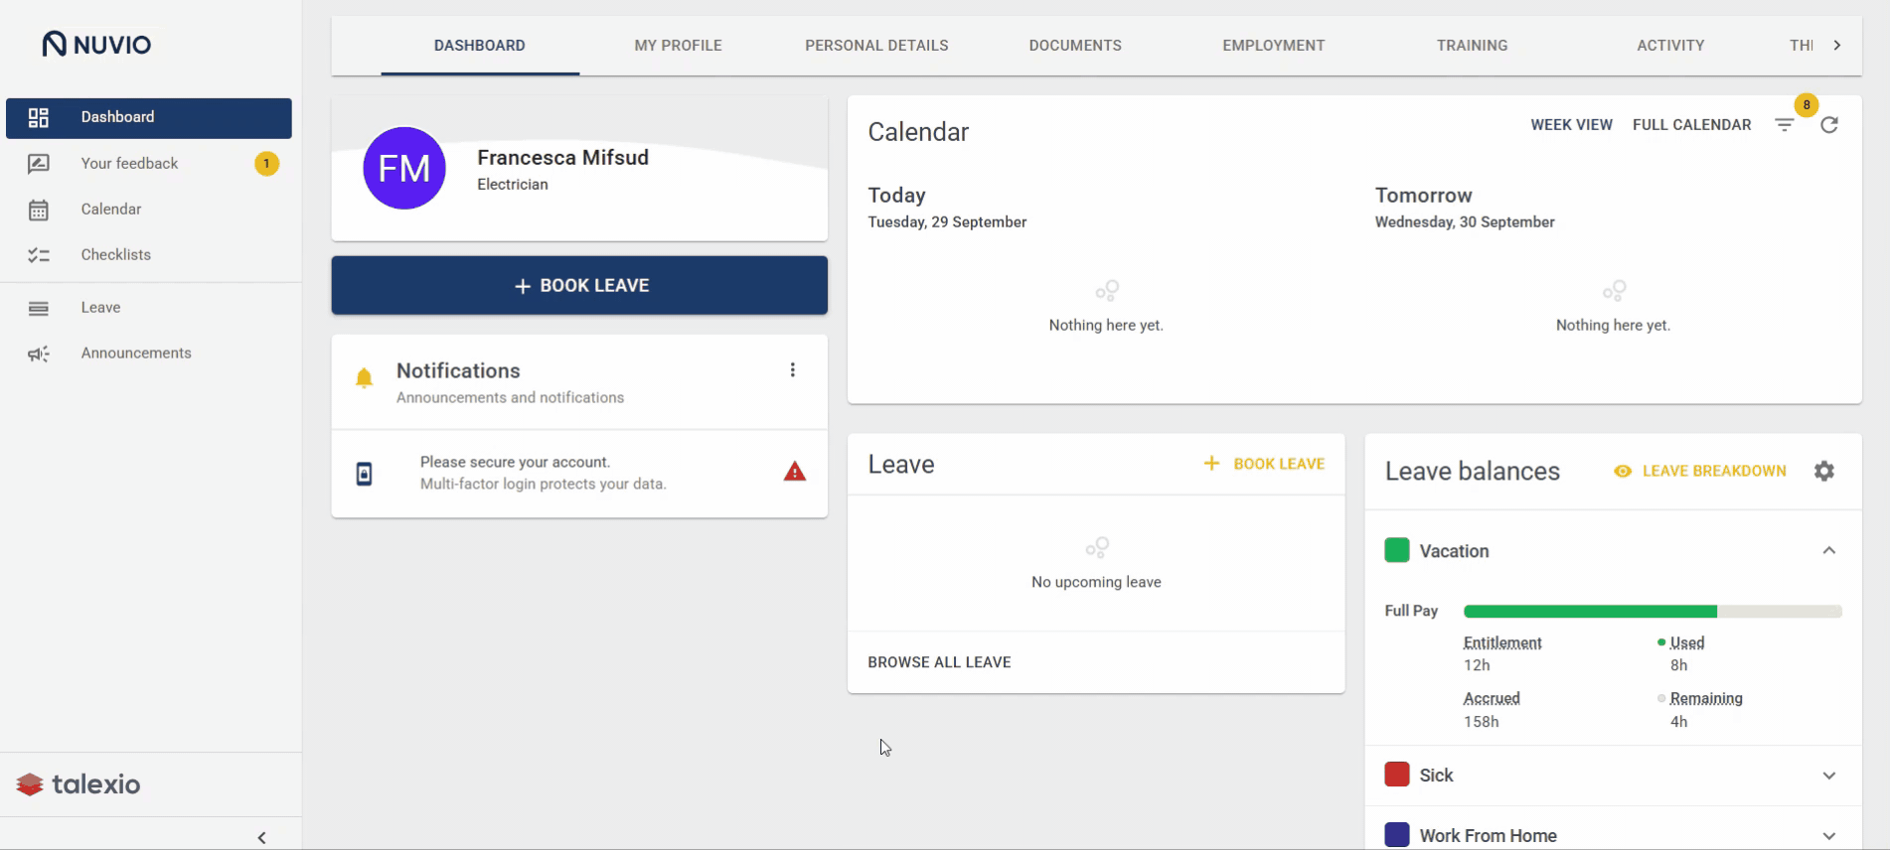This screenshot has width=1890, height=850.
Task: Click the Tomorrow heading in the calendar
Action: click(1423, 196)
